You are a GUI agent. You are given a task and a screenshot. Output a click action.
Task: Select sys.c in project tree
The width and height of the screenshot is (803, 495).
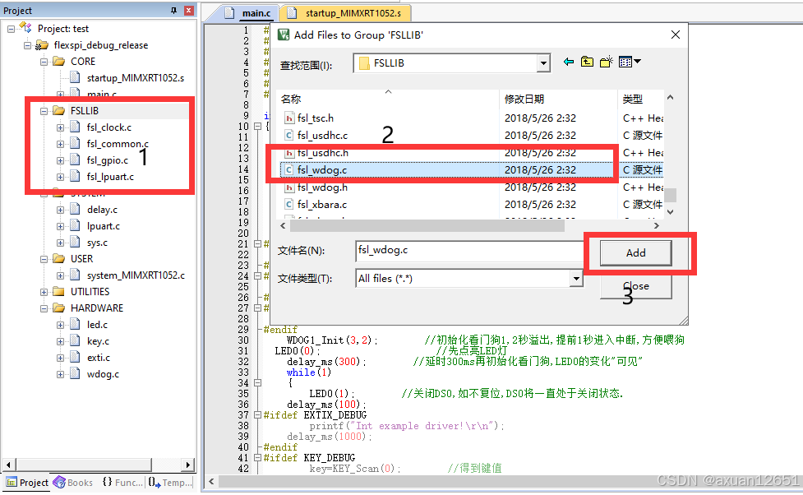tap(97, 243)
